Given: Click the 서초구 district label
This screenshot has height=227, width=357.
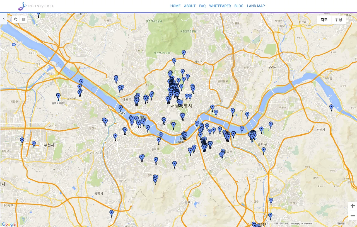Looking at the screenshot, I should click(x=207, y=170).
